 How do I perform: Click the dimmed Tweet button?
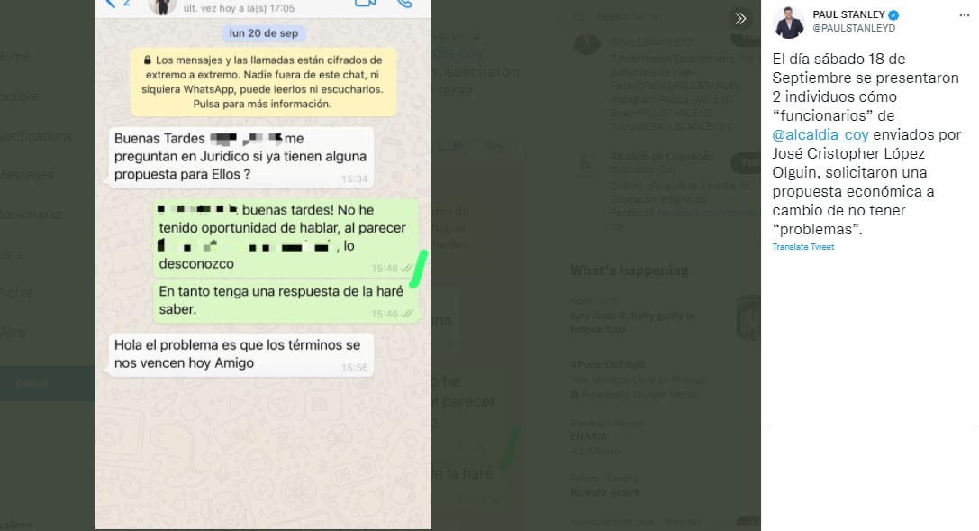coord(32,383)
